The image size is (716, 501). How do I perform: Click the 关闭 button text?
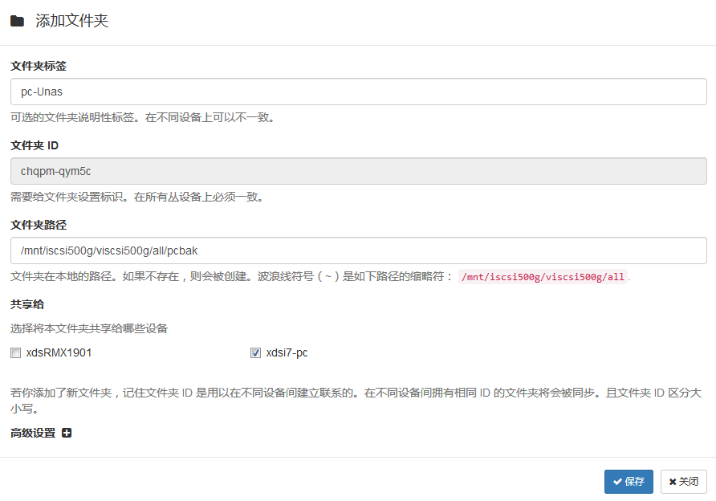(x=689, y=482)
